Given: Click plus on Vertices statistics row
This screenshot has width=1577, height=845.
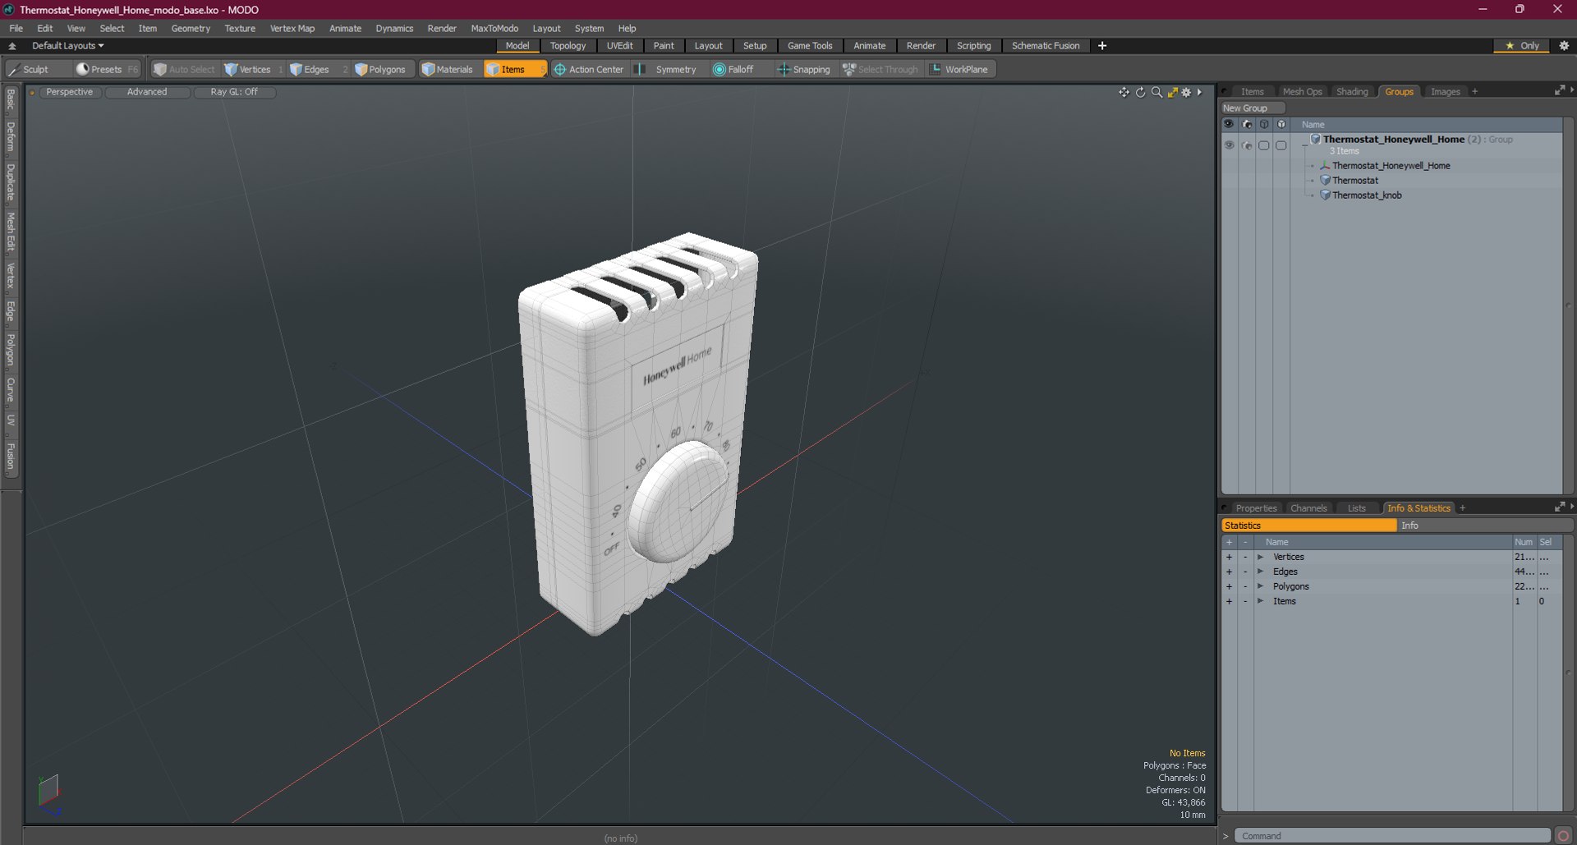Looking at the screenshot, I should click(1229, 557).
